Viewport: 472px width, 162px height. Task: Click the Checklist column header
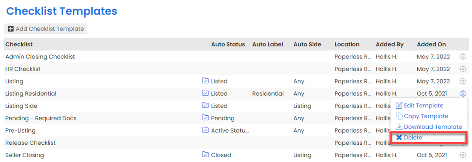click(19, 44)
